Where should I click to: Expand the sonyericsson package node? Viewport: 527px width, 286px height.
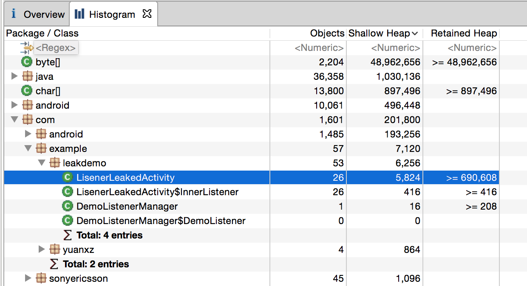point(28,278)
